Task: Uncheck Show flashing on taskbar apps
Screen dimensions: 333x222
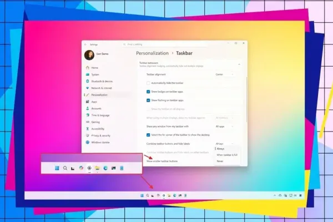Action: [148, 100]
